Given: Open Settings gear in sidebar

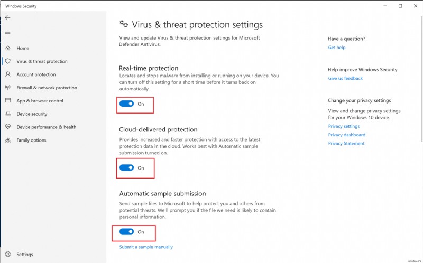Looking at the screenshot, I should click(x=7, y=255).
